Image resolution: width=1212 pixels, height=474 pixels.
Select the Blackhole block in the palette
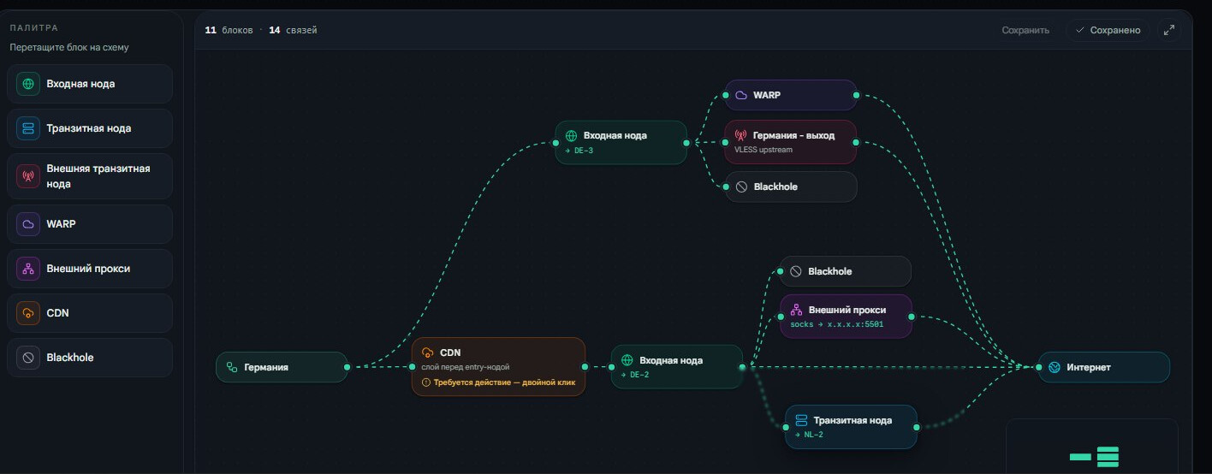(x=91, y=358)
